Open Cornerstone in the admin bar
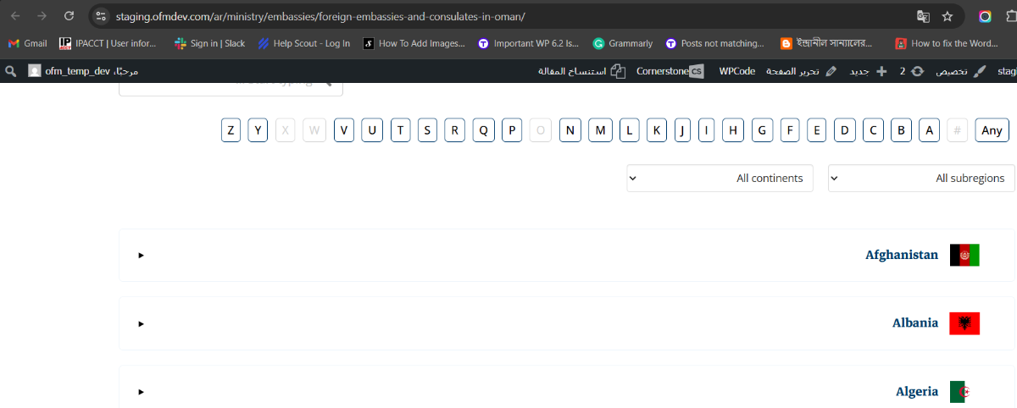 pyautogui.click(x=670, y=71)
